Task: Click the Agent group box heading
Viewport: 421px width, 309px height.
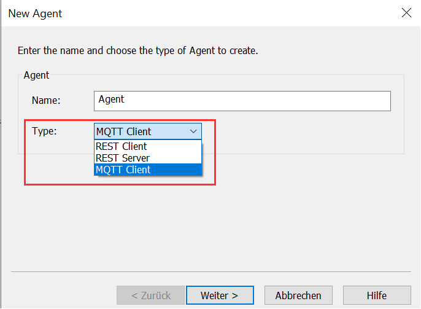Action: (x=36, y=75)
